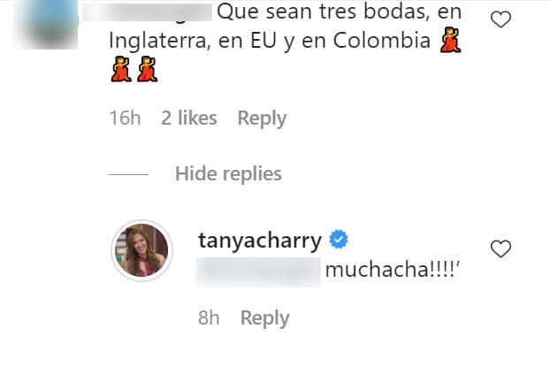
Task: Reply to the 16h-old comment
Action: [262, 119]
